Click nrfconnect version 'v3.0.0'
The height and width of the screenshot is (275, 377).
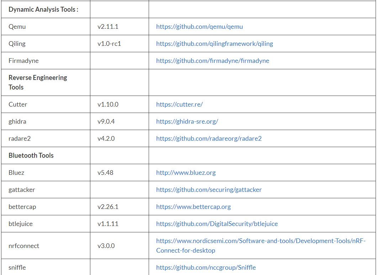[106, 246]
